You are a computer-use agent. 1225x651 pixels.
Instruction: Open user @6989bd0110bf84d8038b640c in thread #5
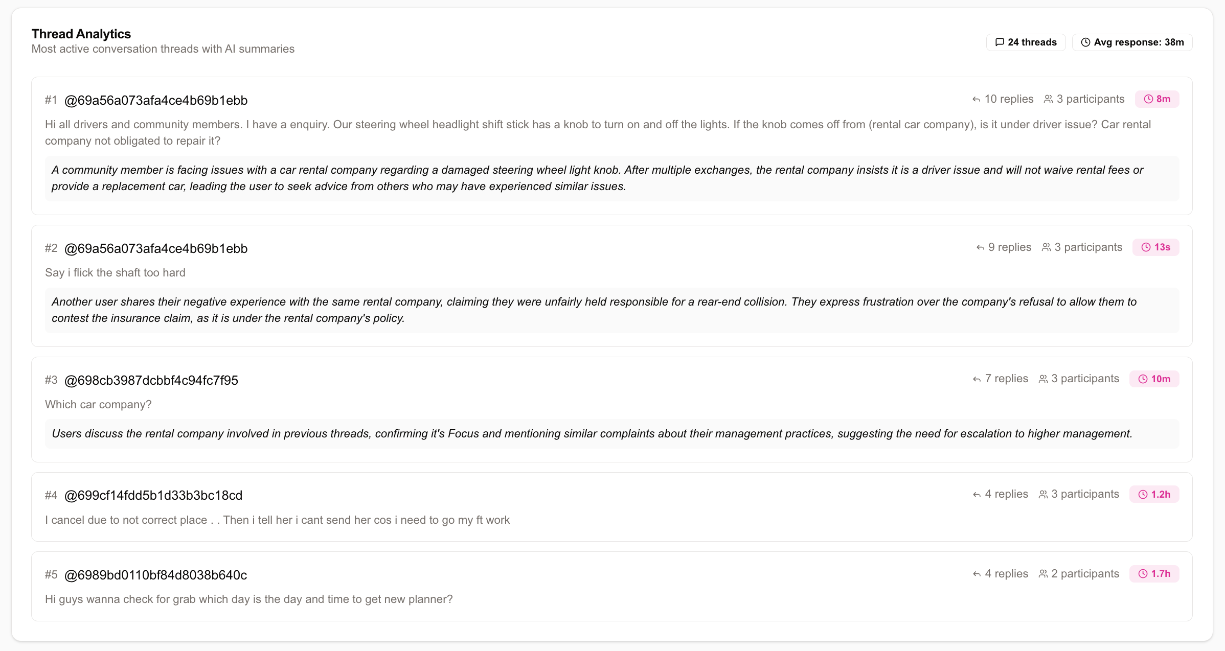click(x=155, y=575)
